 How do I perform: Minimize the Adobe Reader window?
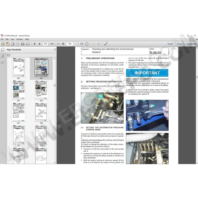181,36
